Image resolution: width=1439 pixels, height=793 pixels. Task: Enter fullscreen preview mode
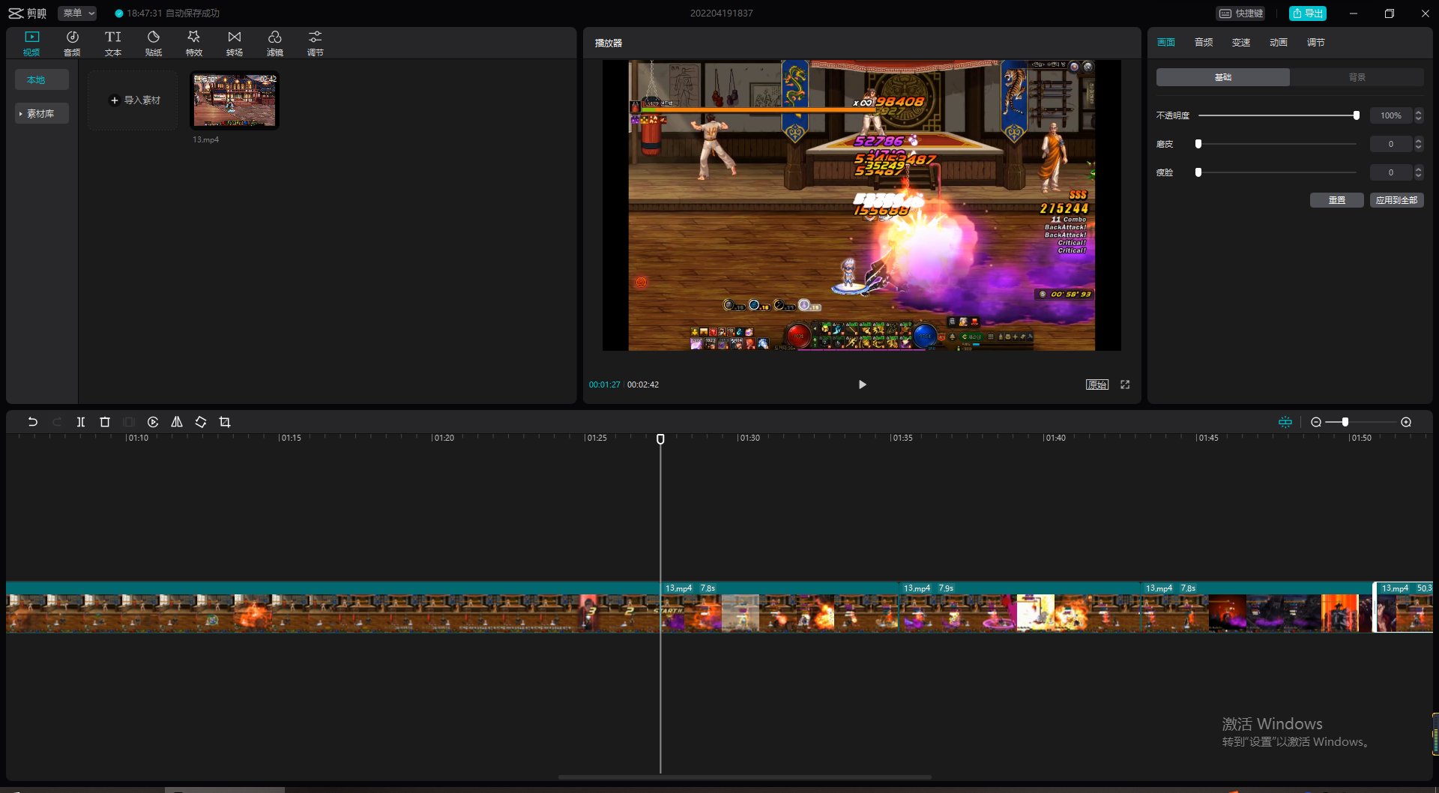click(x=1125, y=385)
